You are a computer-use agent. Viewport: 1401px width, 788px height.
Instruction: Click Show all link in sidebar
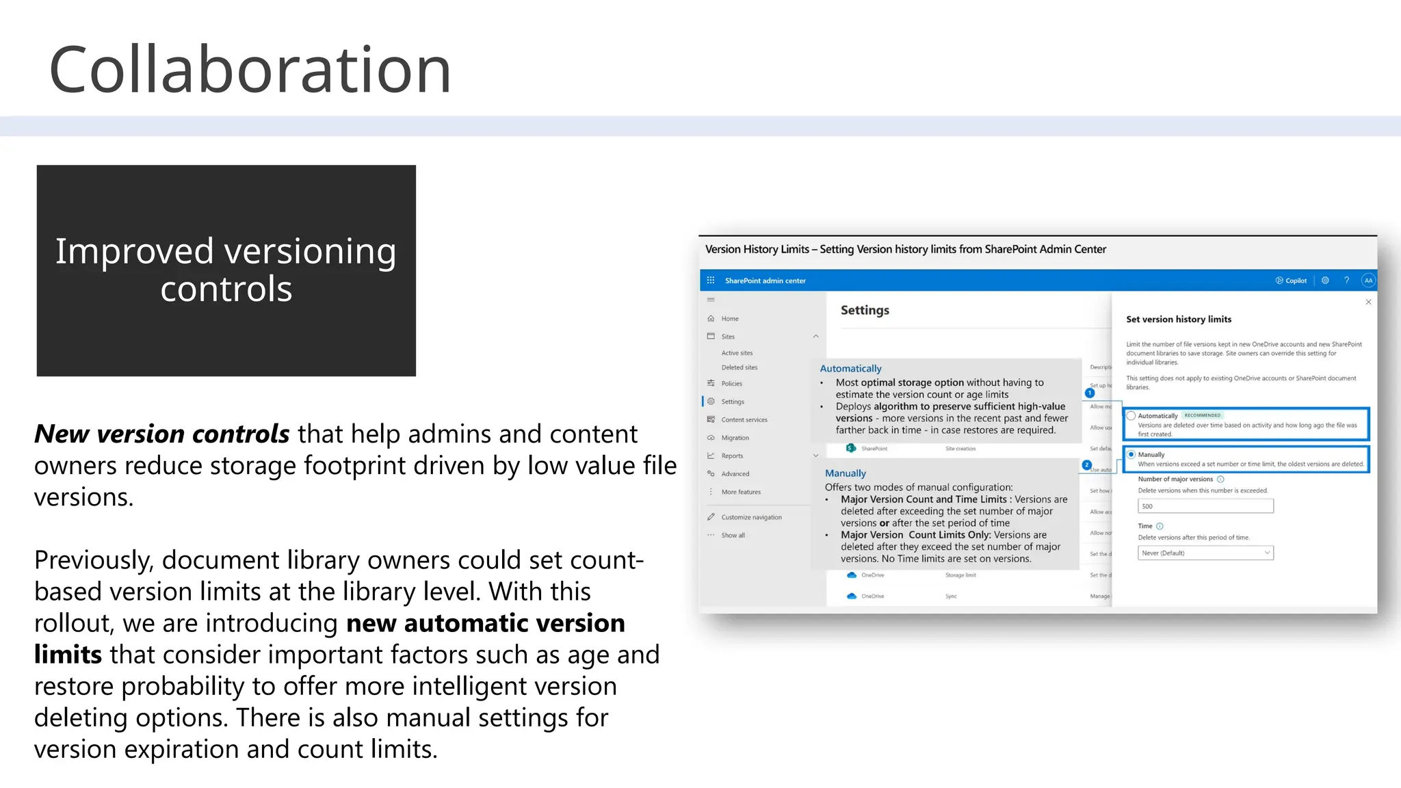tap(733, 535)
